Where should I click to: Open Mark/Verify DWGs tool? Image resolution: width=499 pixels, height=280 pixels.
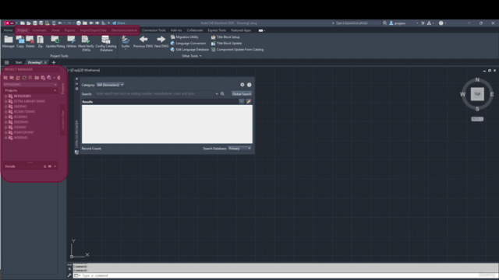(x=86, y=44)
